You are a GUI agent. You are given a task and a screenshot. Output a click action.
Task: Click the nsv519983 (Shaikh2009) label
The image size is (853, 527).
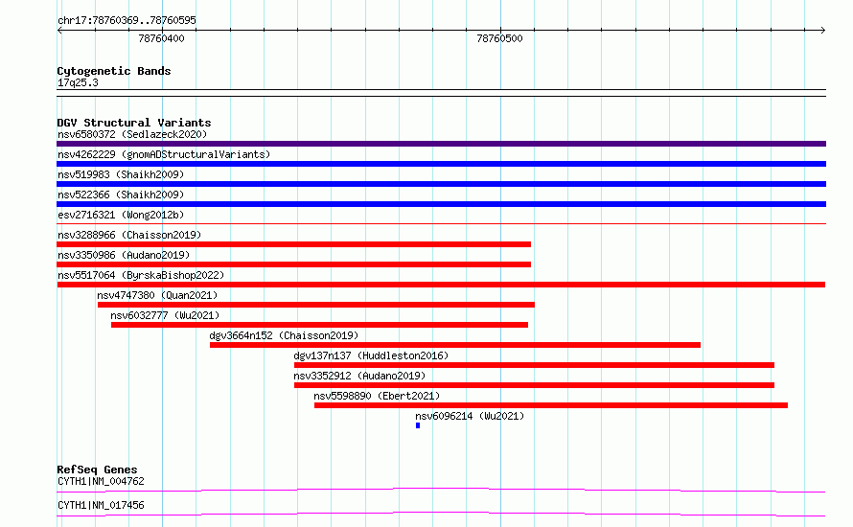pyautogui.click(x=121, y=174)
